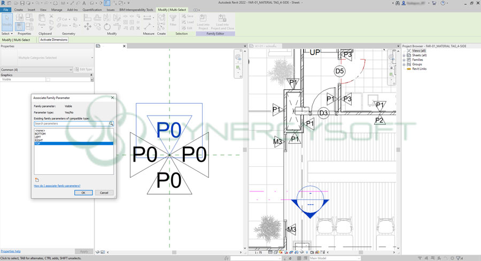The image size is (481, 261).
Task: Select the Move tool in Modify panel
Action: coord(87,26)
